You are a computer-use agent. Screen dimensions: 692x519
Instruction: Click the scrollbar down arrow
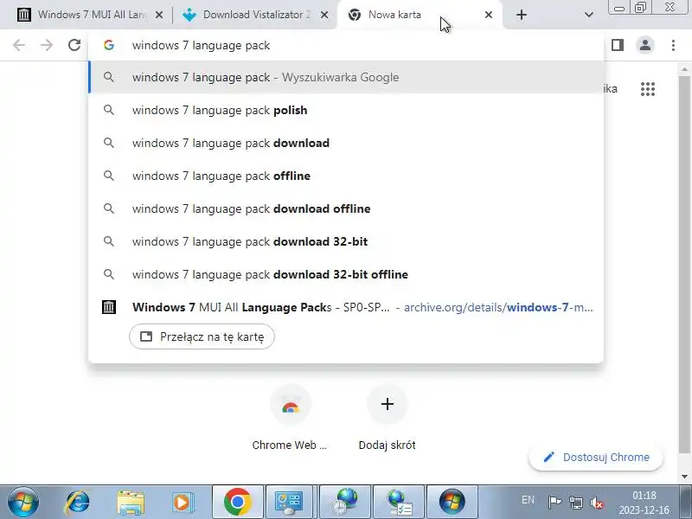click(684, 477)
